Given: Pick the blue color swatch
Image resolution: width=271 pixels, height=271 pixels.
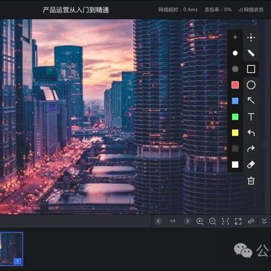Looking at the screenshot, I should coord(235,101).
